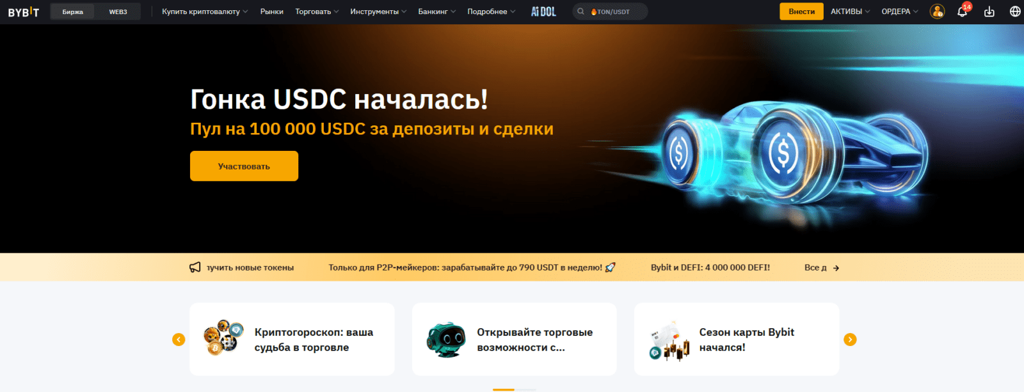Click the Участвовать button
1024x392 pixels.
pos(244,166)
